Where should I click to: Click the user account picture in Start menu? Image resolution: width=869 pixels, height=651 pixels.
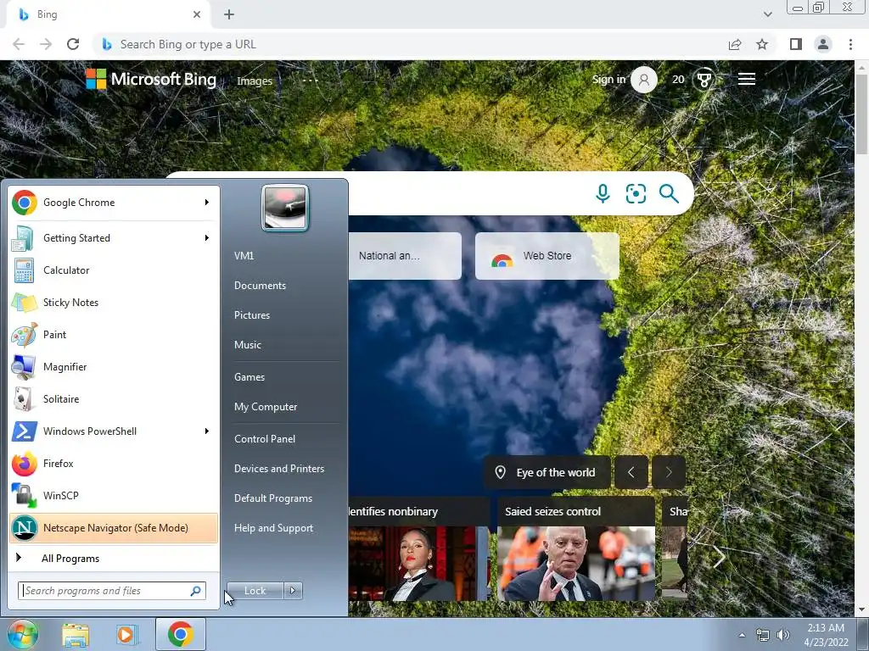pyautogui.click(x=285, y=208)
